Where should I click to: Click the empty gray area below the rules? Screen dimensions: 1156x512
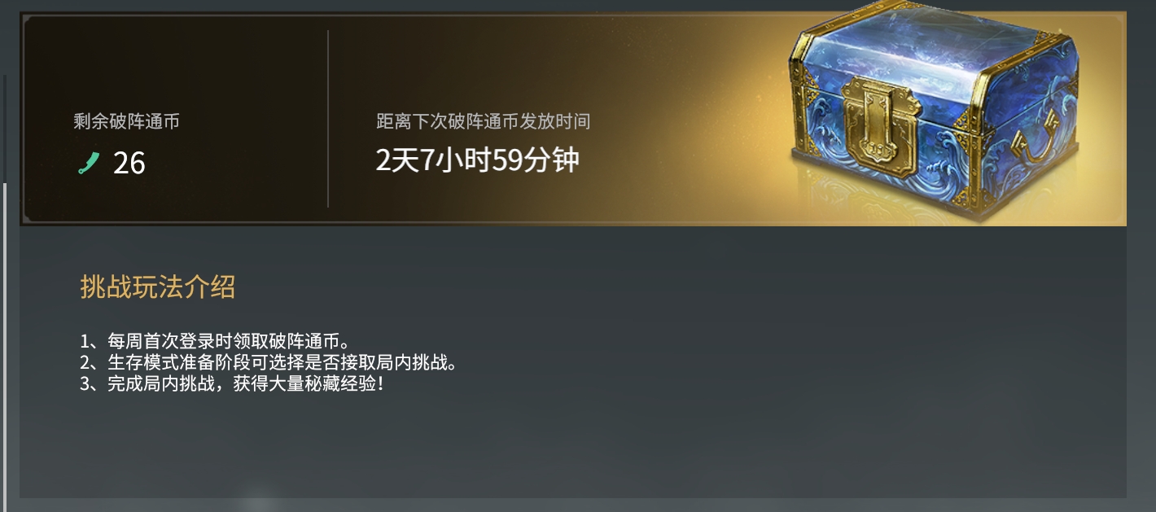click(570, 448)
